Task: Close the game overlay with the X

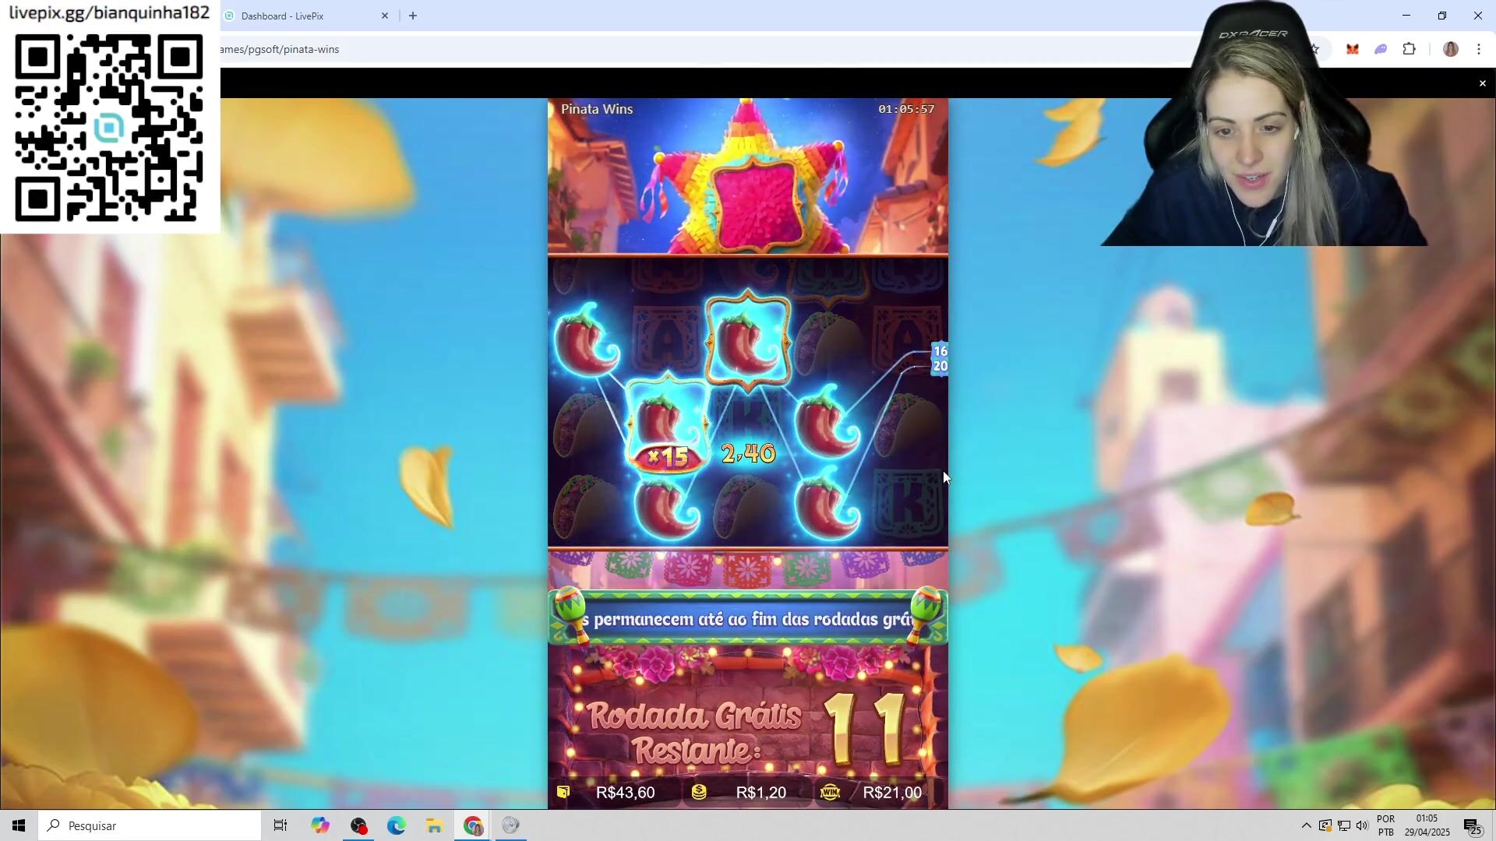Action: (x=1483, y=83)
